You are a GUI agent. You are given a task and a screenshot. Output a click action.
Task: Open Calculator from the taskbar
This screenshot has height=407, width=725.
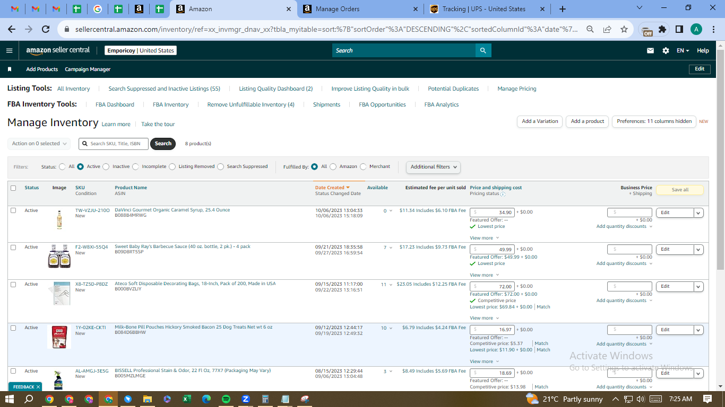coord(265,399)
